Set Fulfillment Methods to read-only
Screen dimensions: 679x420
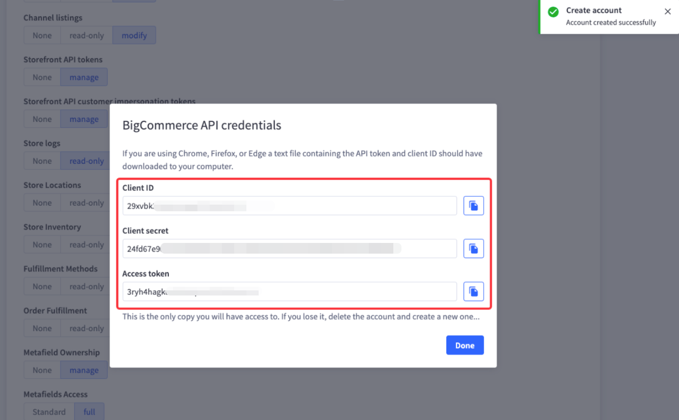(86, 286)
